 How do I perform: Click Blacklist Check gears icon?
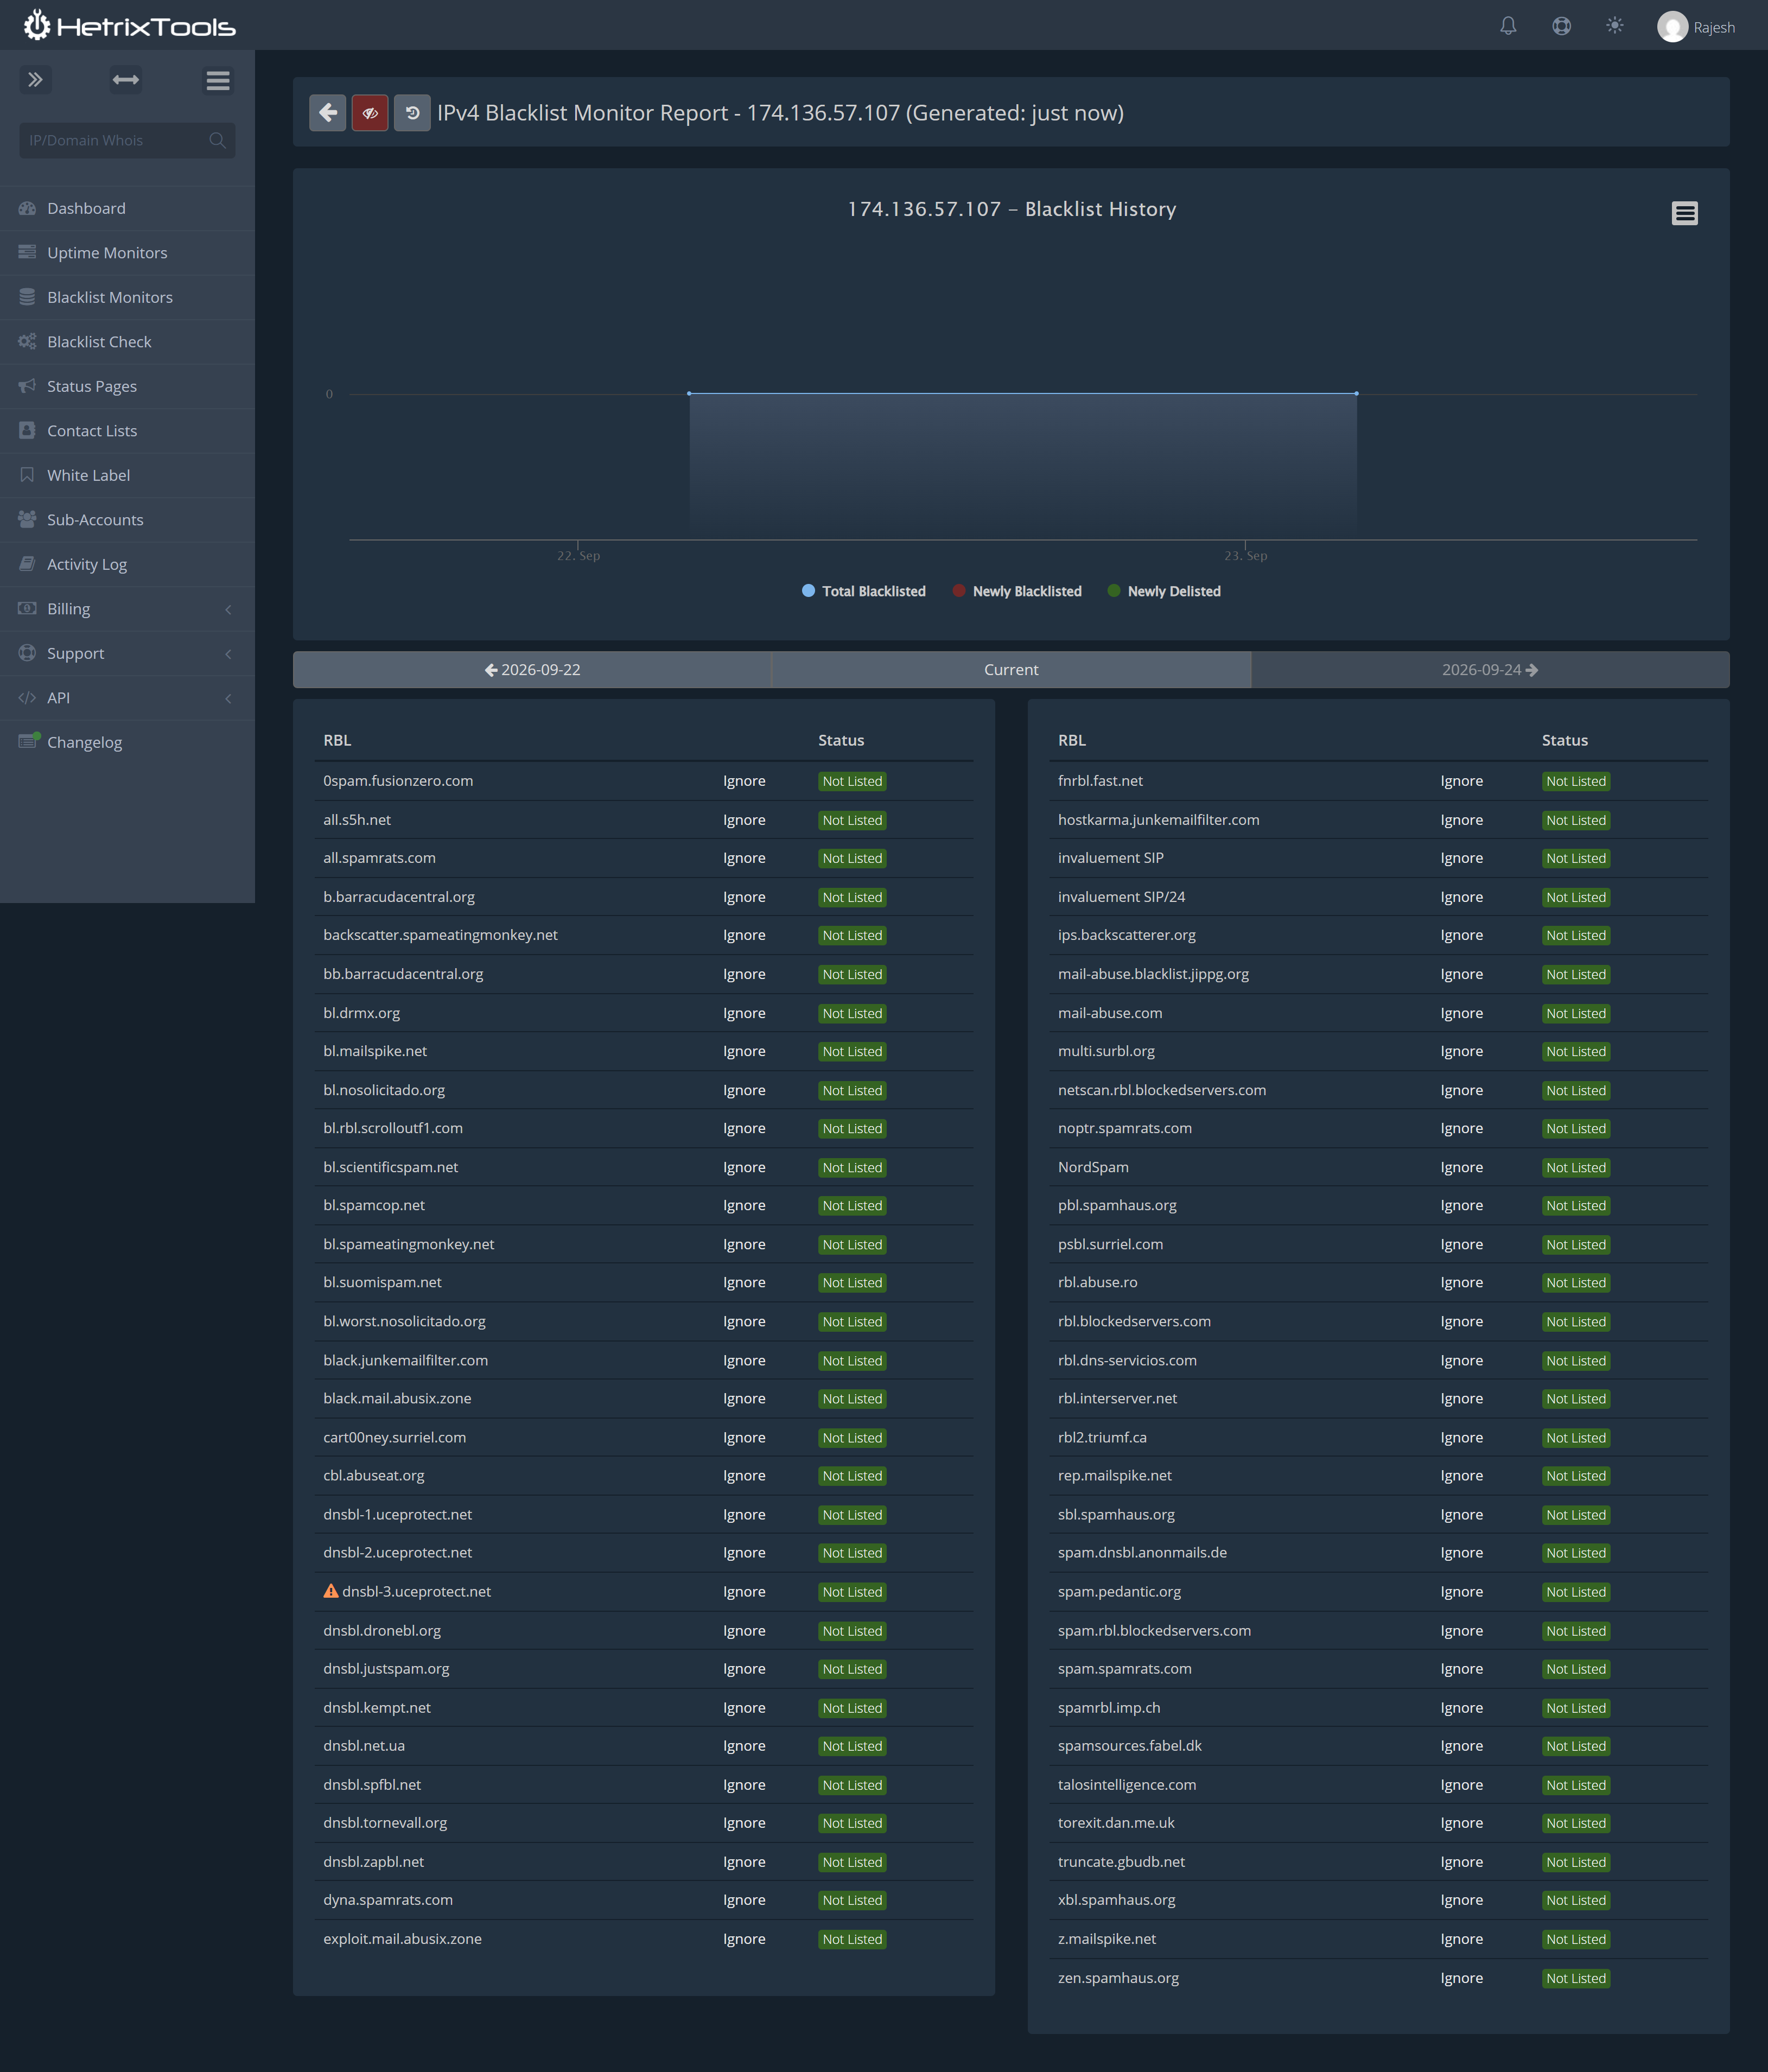tap(27, 342)
